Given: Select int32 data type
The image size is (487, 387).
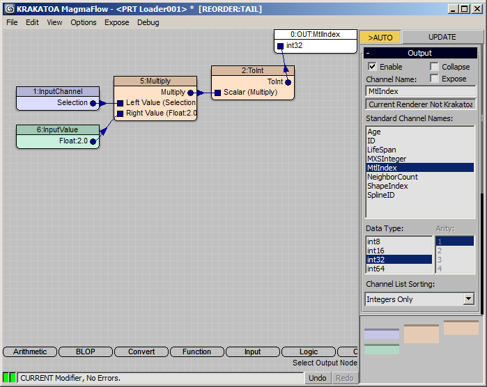Looking at the screenshot, I should click(399, 260).
